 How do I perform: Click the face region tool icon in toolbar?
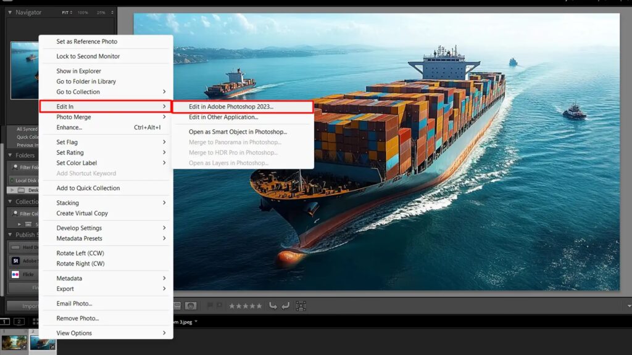click(301, 306)
